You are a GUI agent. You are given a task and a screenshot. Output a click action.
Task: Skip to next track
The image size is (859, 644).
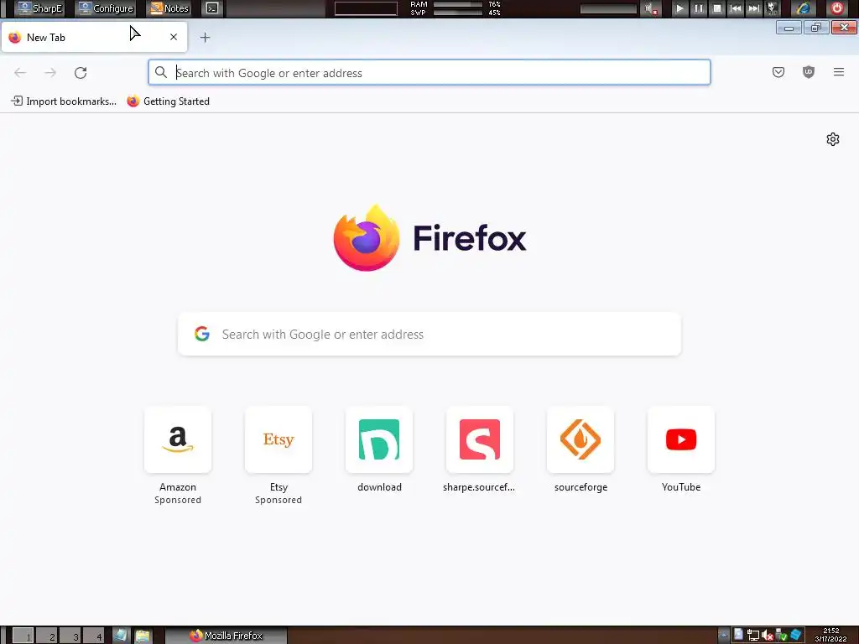click(x=754, y=8)
